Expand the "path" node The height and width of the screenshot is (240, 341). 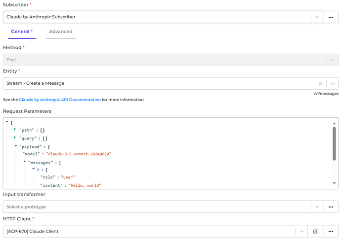click(x=15, y=129)
